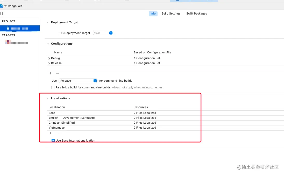Add a new configuration with plus button
Image resolution: width=284 pixels, height=175 pixels.
tap(50, 73)
